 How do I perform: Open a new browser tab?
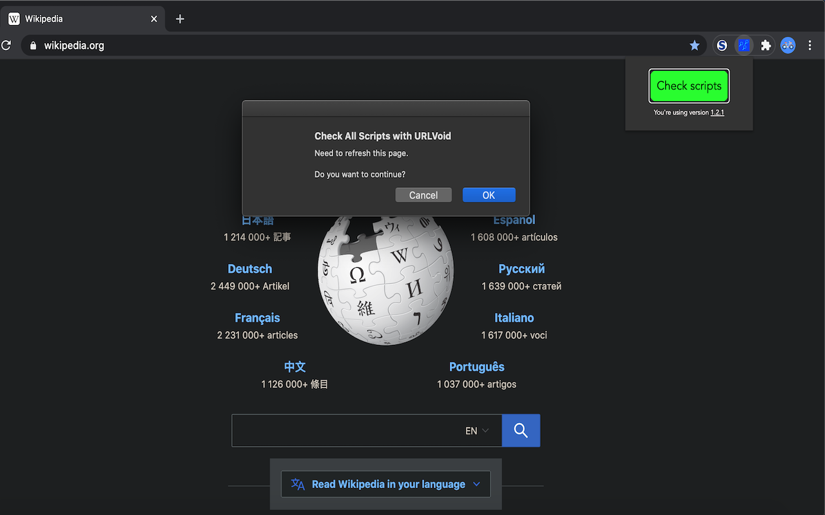(x=179, y=19)
